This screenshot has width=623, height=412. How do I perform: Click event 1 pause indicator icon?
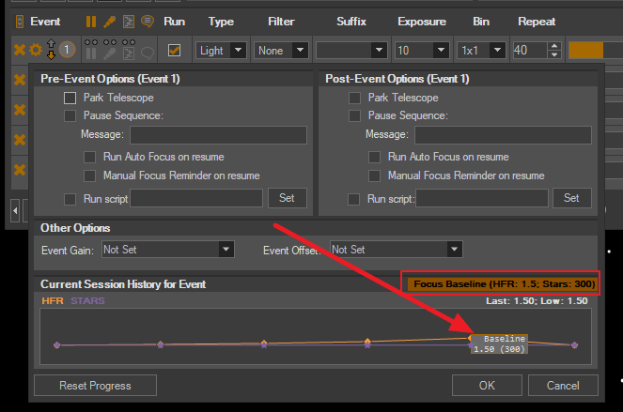(91, 53)
